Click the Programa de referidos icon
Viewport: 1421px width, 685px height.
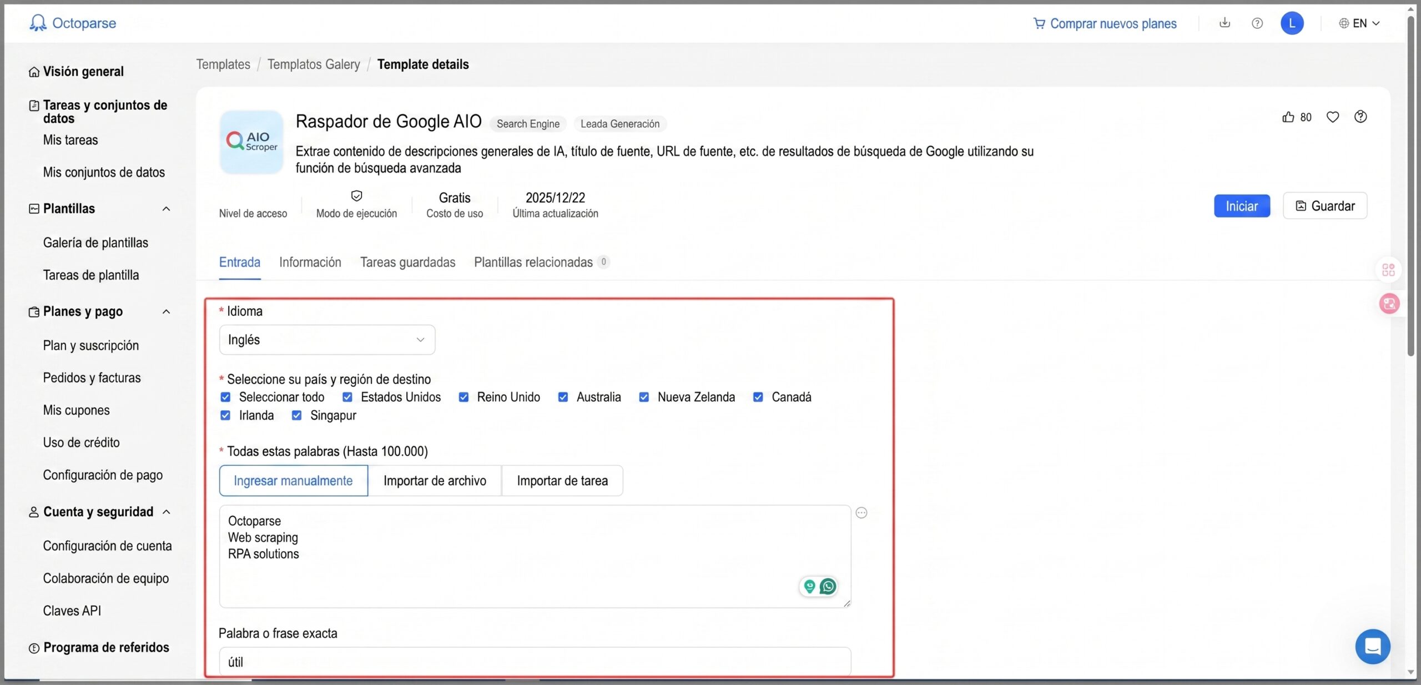[x=34, y=648]
